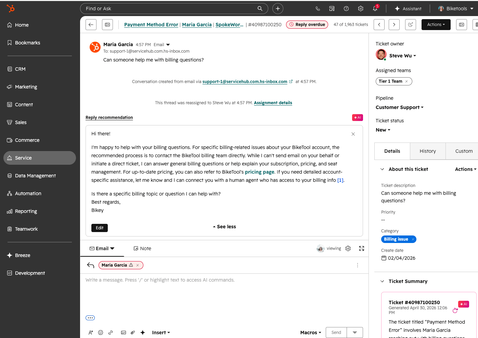Insert a link via the editor toolbar
478x338 pixels.
pyautogui.click(x=111, y=333)
